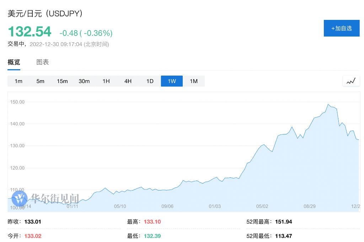Click the 08/29 date axis label
Screen dimensions: 364x242
tap(310, 206)
